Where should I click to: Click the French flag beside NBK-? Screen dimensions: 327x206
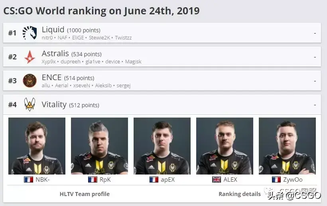click(x=28, y=180)
